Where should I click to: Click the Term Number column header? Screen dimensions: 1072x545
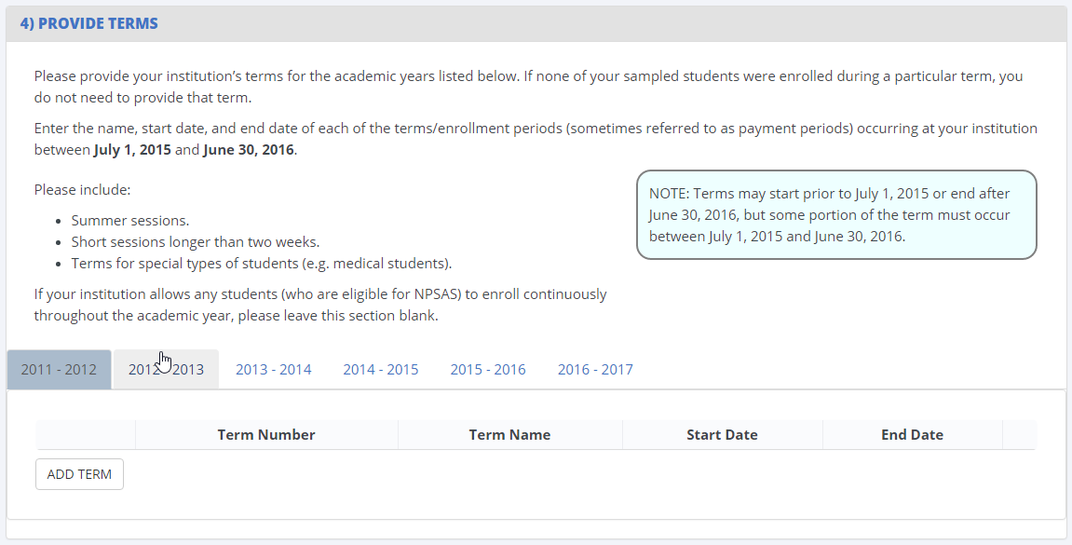pyautogui.click(x=266, y=435)
